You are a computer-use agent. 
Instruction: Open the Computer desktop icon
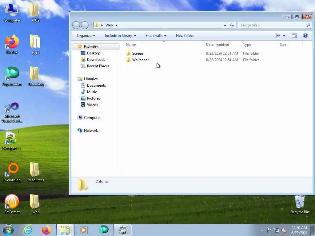click(x=12, y=12)
